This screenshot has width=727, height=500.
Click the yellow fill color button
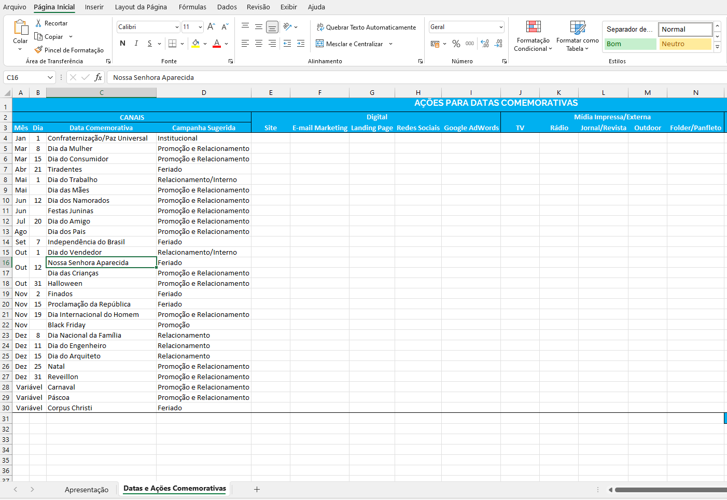pyautogui.click(x=195, y=44)
